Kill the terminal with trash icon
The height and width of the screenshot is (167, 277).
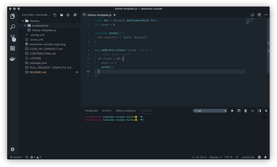tap(245, 111)
